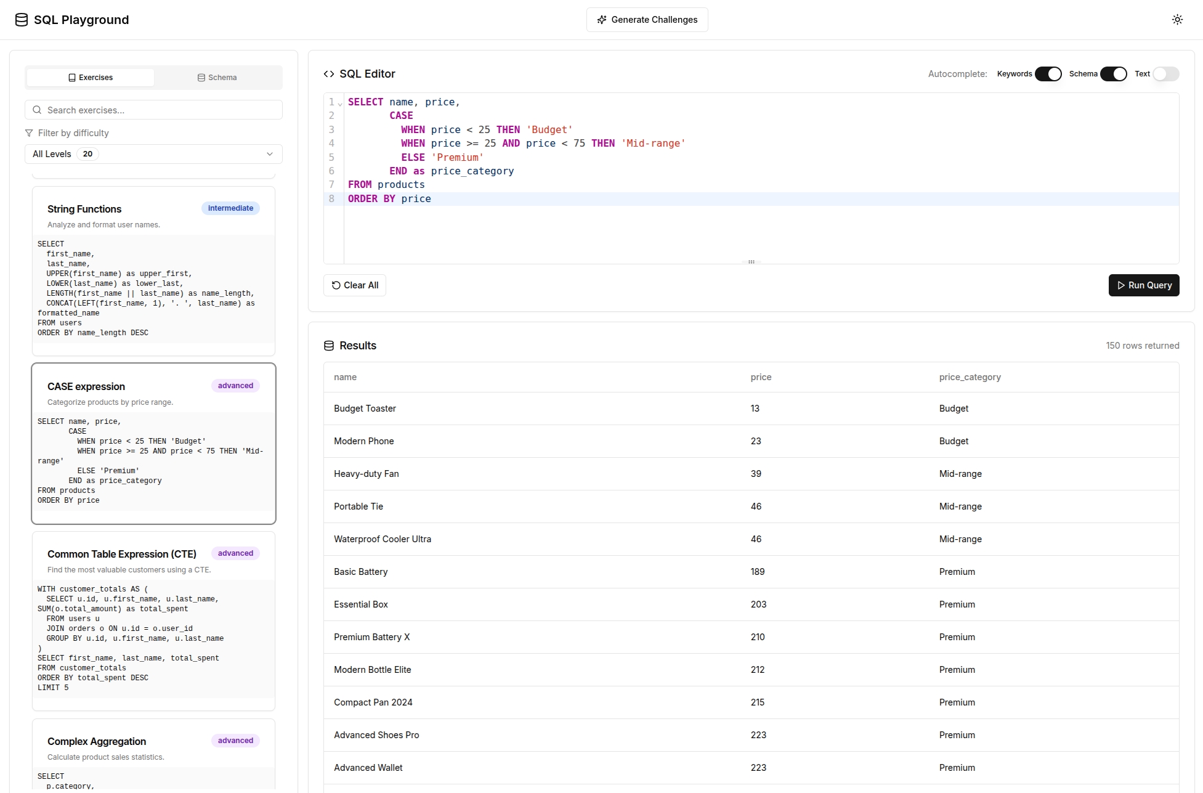Click the Advanced Shoes Pro row name
The image size is (1203, 793).
(x=376, y=735)
